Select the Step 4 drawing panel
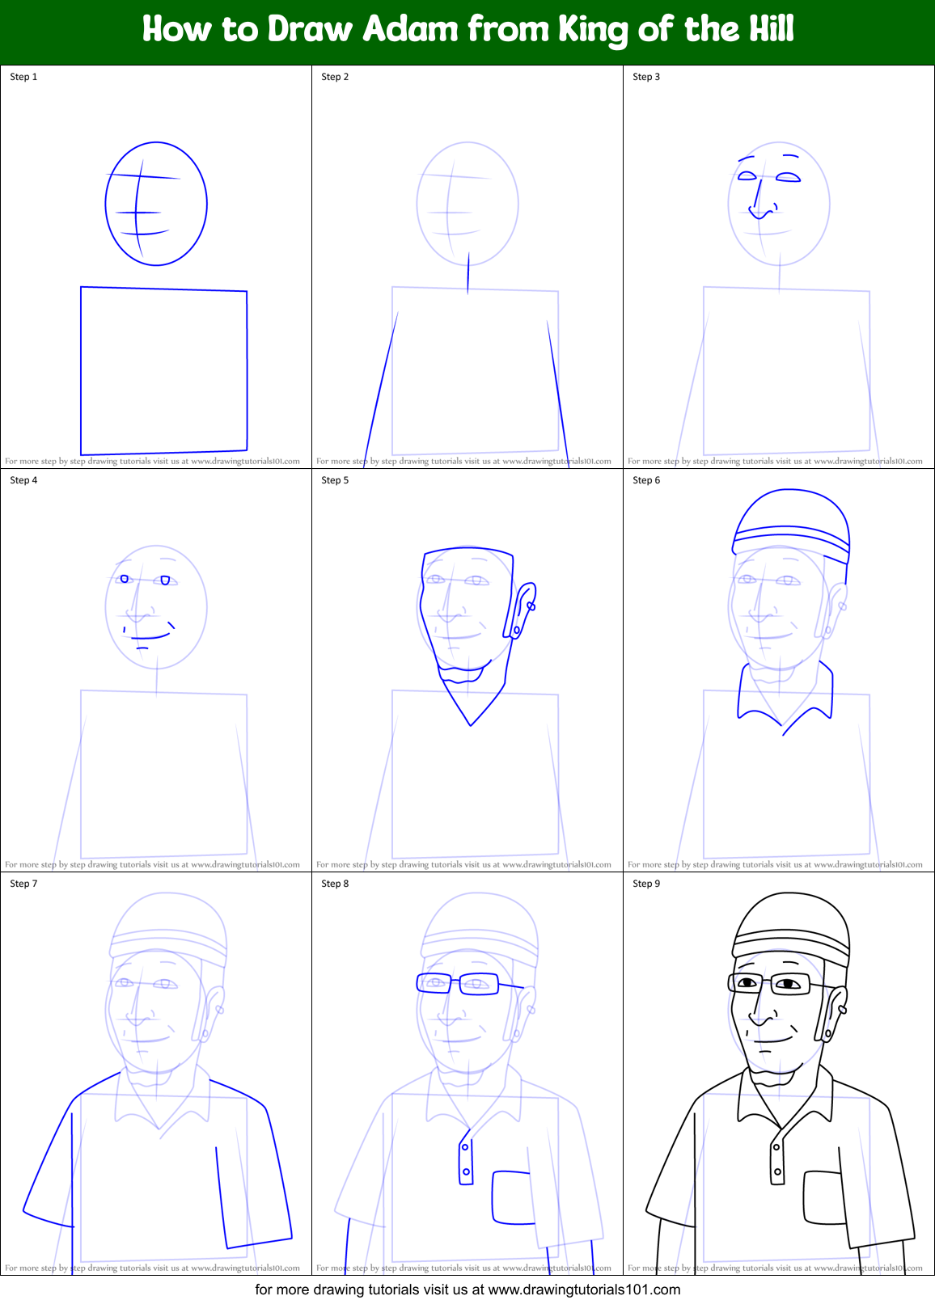 [x=156, y=670]
